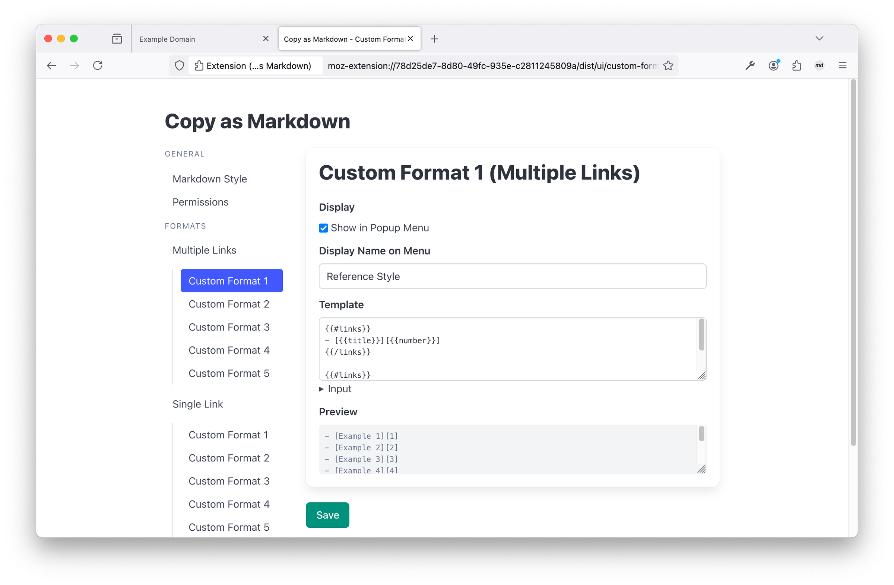Click the Display Name on Menu field
Screen dimensions: 894x585
point(513,276)
